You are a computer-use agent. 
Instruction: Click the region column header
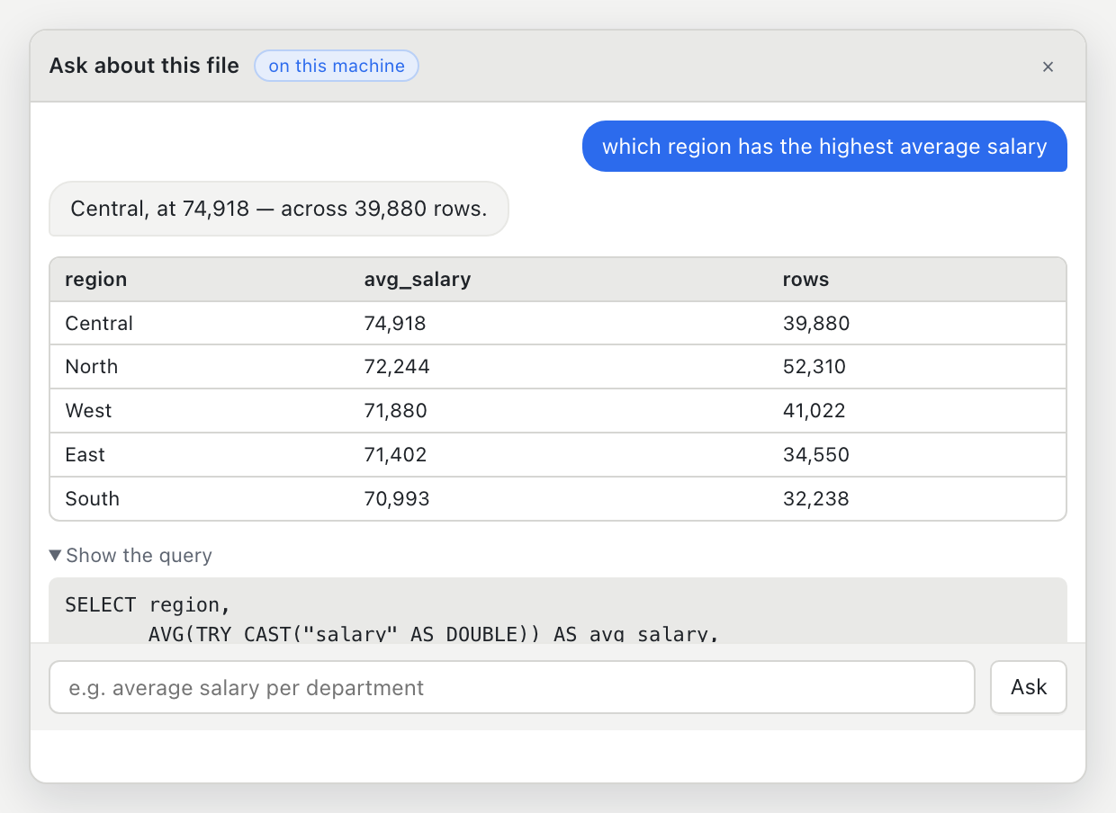[200, 280]
